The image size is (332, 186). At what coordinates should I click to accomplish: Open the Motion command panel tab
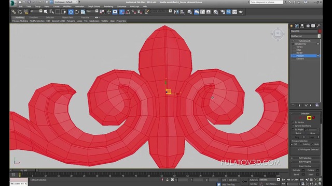308,26
